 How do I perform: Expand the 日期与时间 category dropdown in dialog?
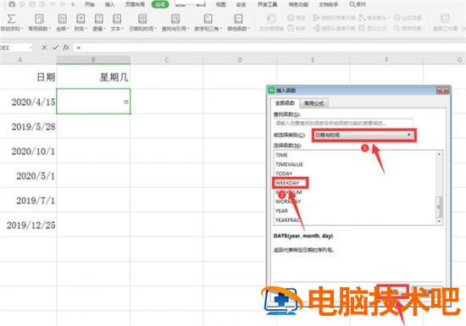coord(364,135)
